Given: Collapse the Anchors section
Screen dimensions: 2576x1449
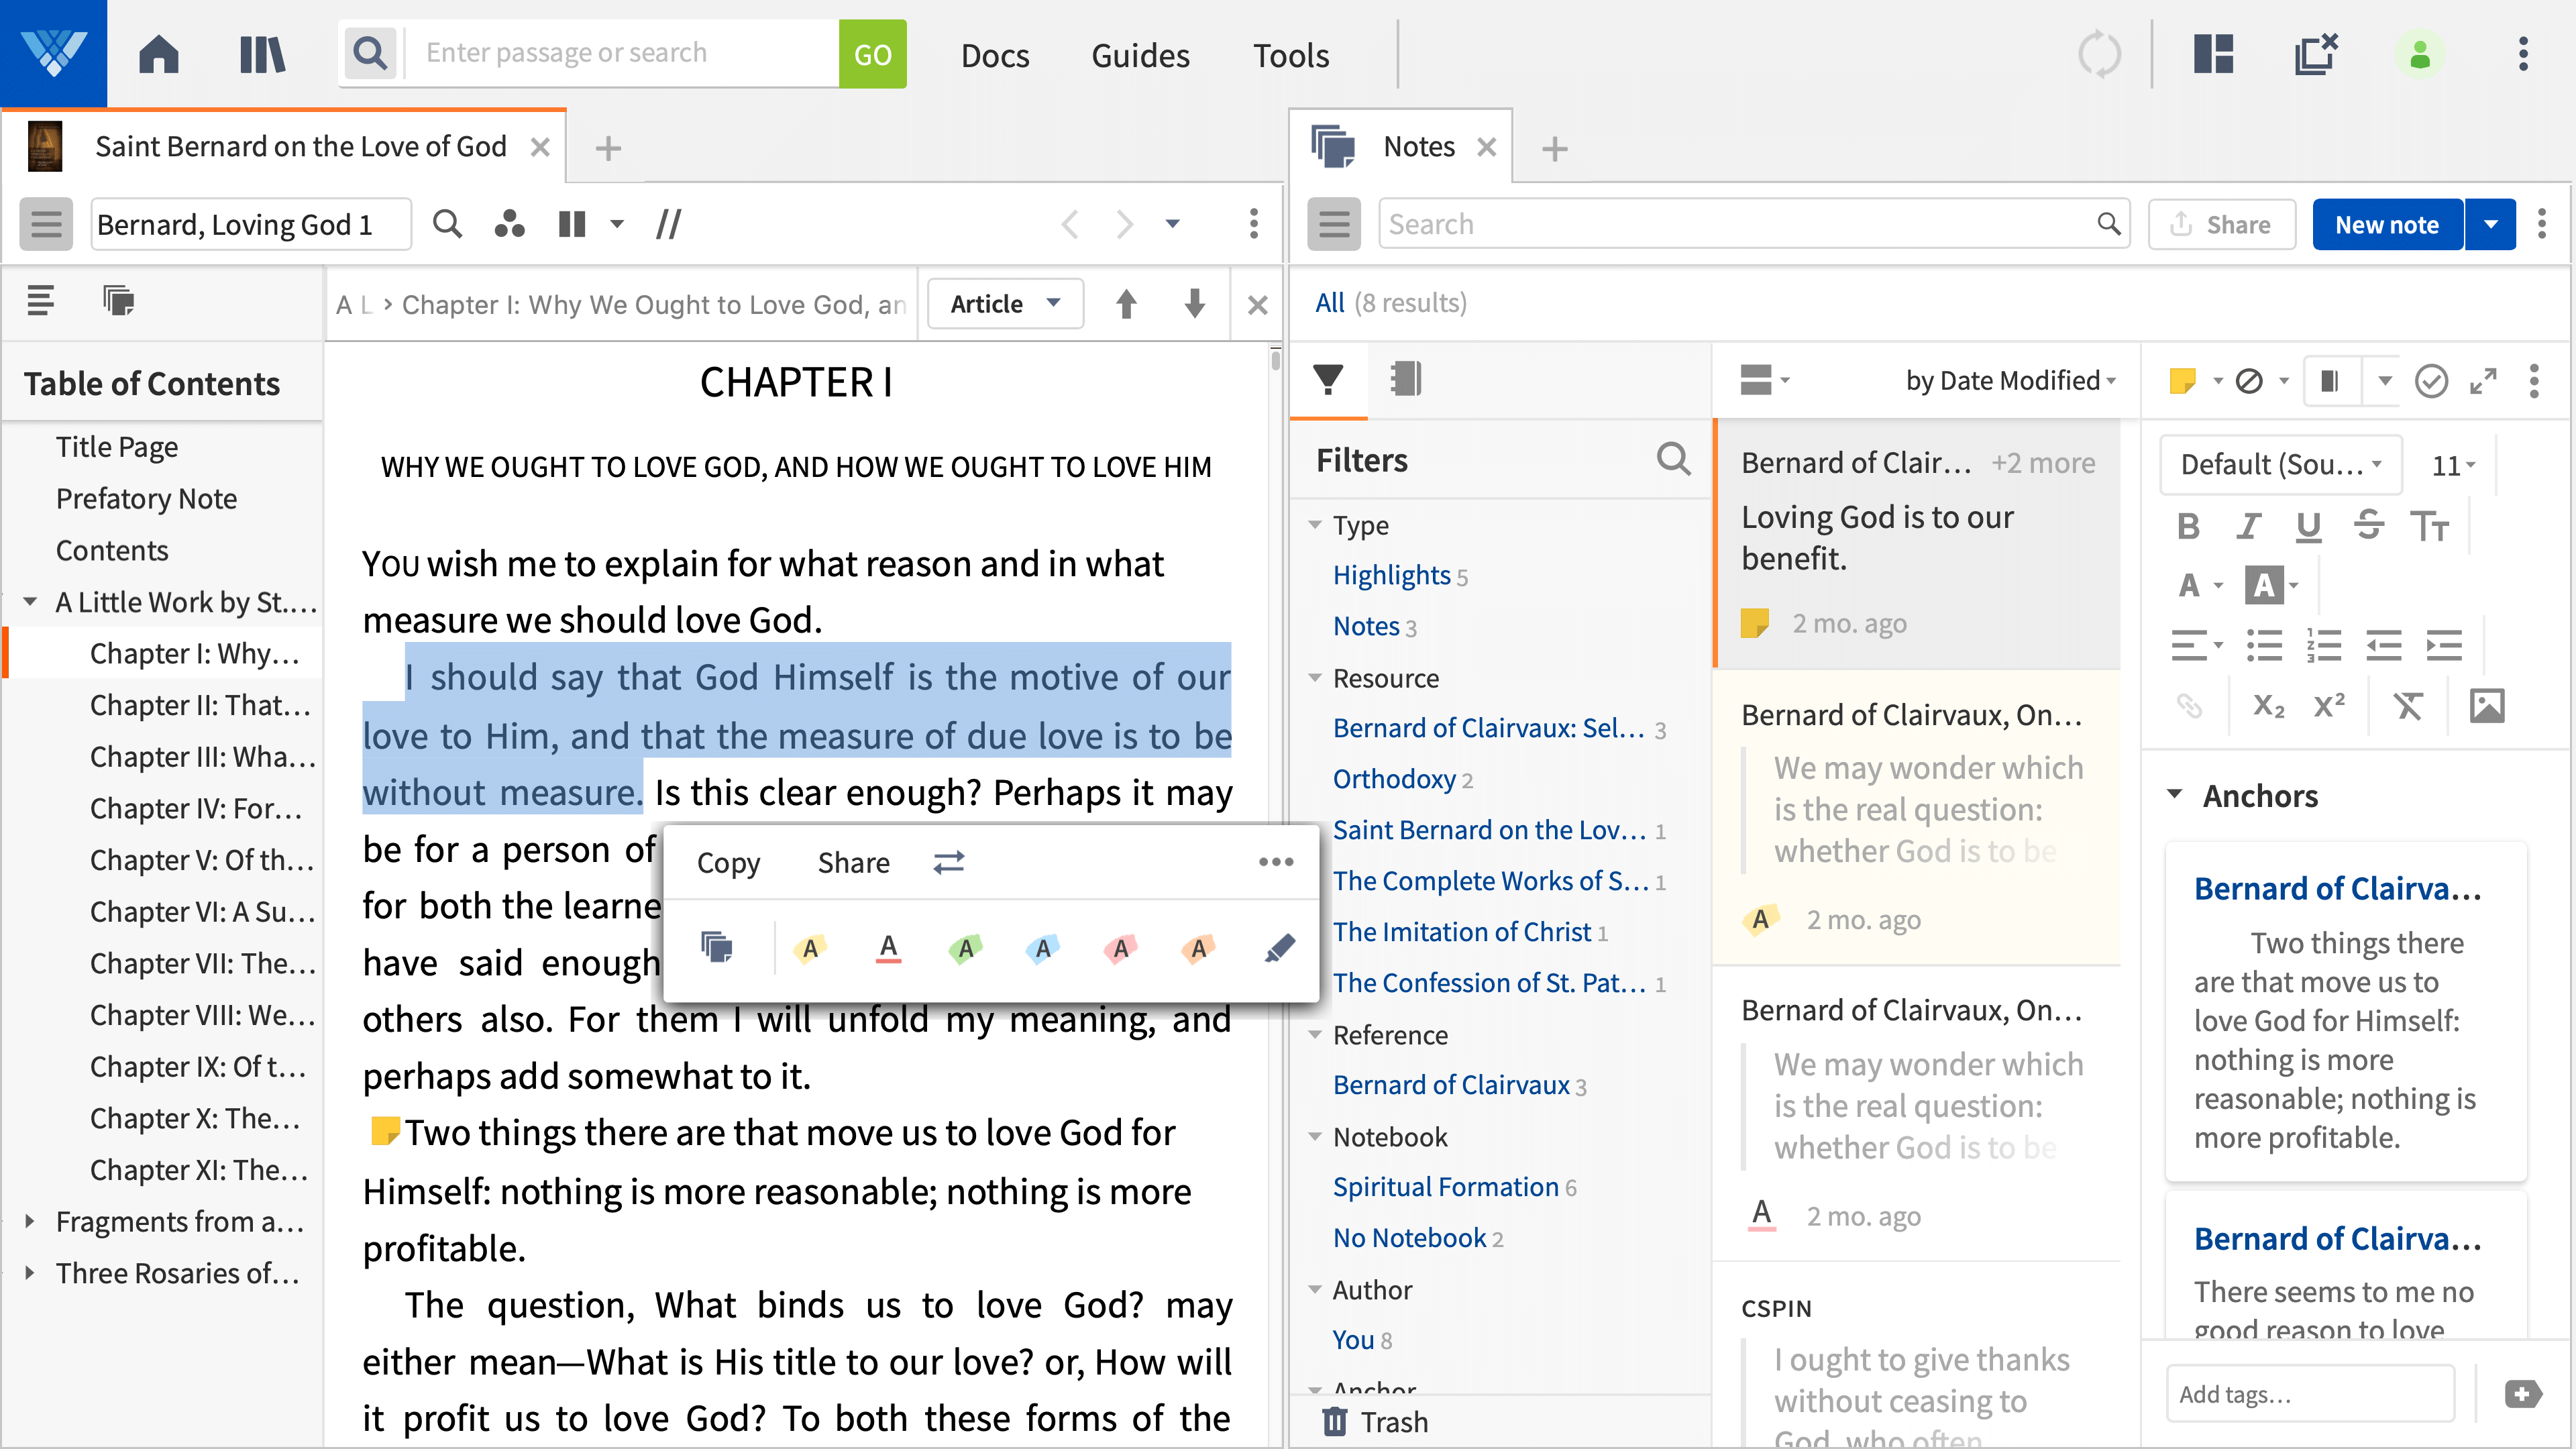Looking at the screenshot, I should point(2174,794).
